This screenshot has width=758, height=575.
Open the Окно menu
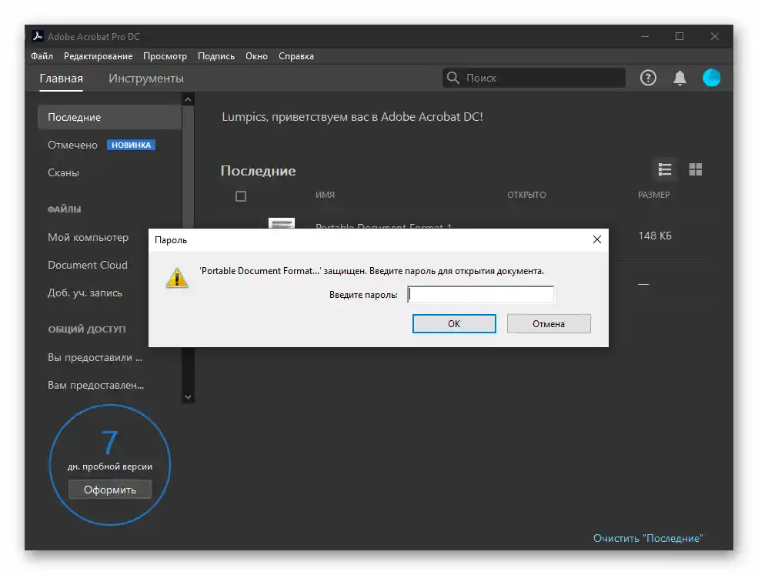click(x=257, y=56)
